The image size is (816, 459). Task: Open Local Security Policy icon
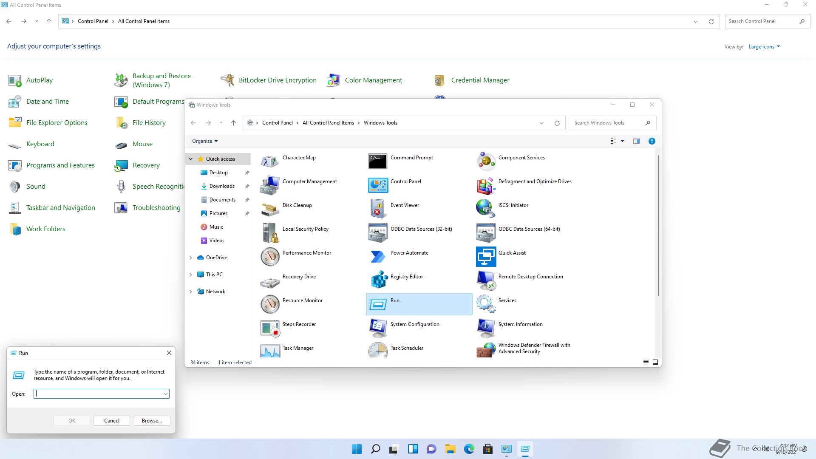tap(270, 233)
